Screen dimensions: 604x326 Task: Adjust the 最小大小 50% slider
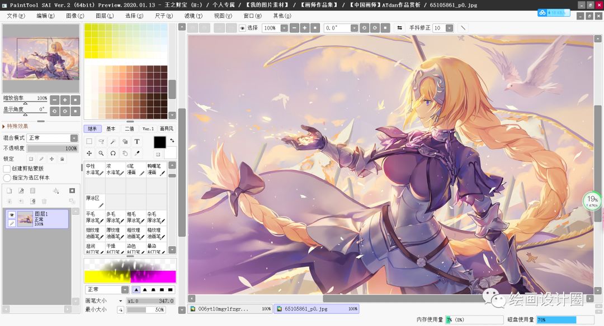coord(146,309)
